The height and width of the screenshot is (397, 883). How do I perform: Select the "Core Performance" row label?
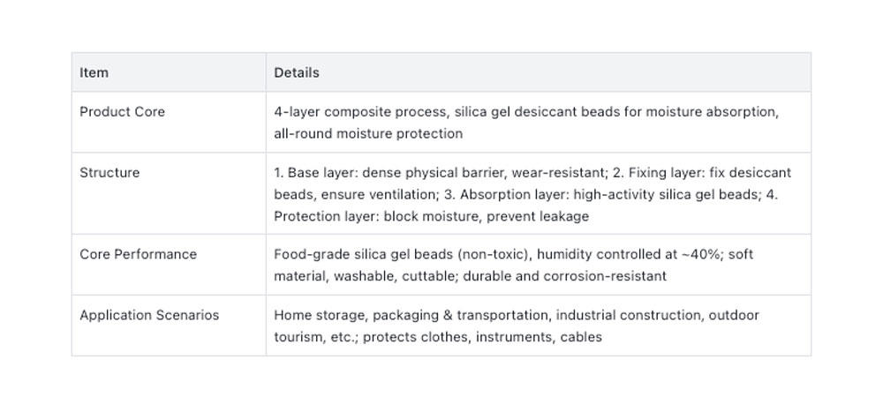[138, 254]
